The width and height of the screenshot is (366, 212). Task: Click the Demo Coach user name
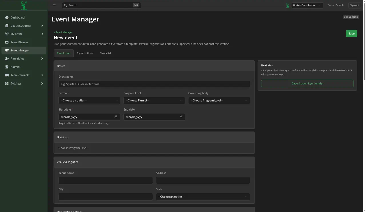coord(335,5)
